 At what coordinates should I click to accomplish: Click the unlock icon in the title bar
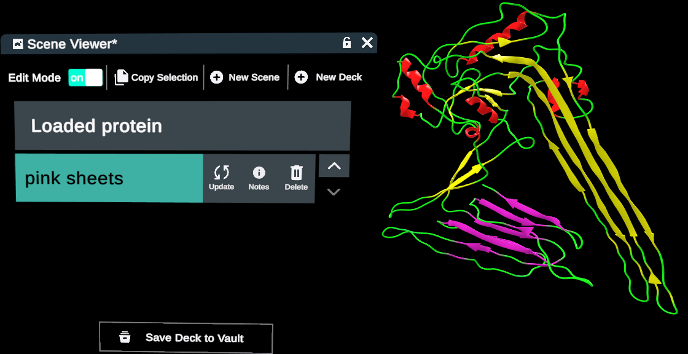[346, 43]
